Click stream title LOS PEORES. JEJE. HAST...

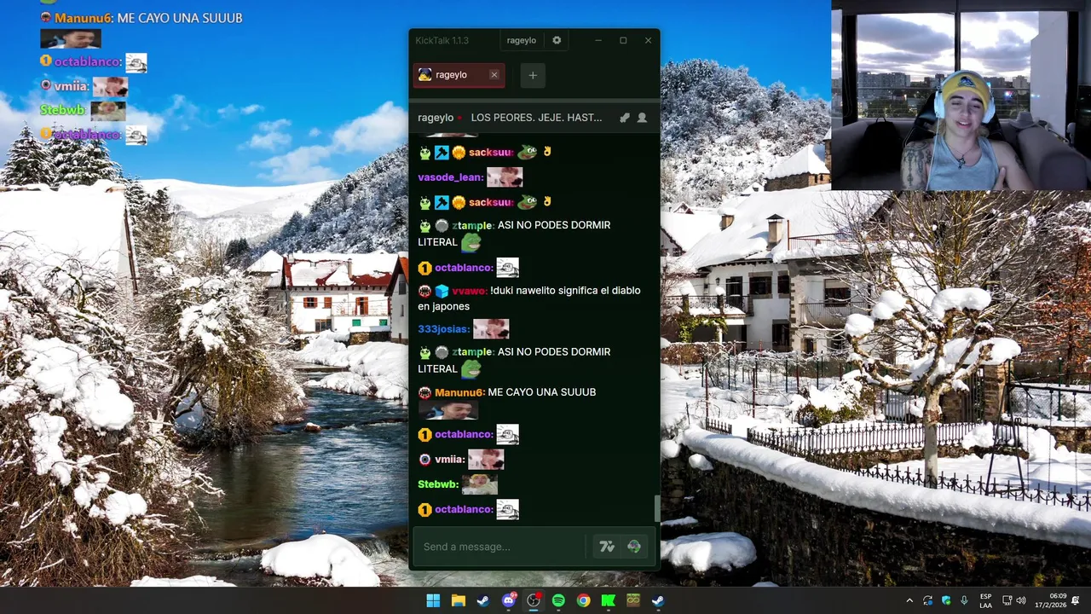coord(536,118)
